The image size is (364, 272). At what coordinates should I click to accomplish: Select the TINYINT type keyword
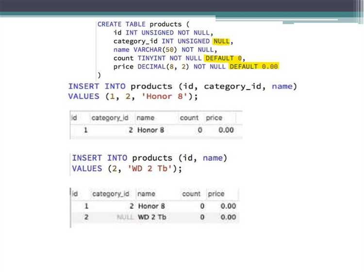[x=151, y=58]
